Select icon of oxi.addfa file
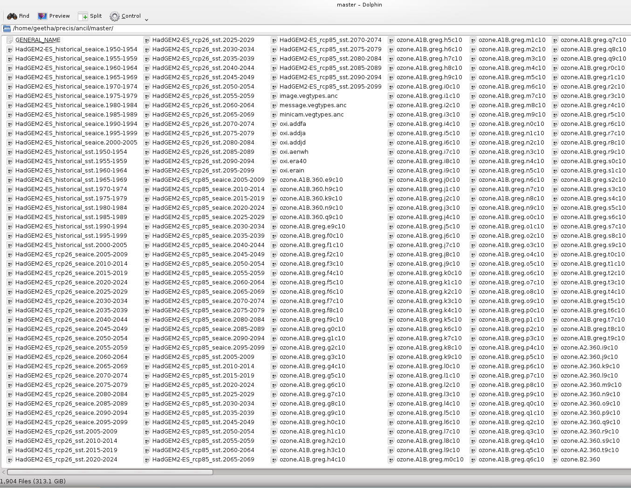Viewport: 631px width, 488px height. [274, 124]
